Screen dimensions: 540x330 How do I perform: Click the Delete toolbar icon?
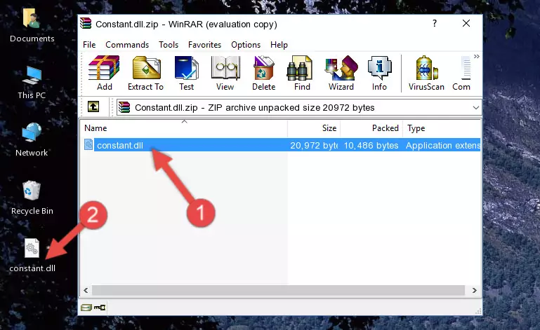click(x=263, y=74)
